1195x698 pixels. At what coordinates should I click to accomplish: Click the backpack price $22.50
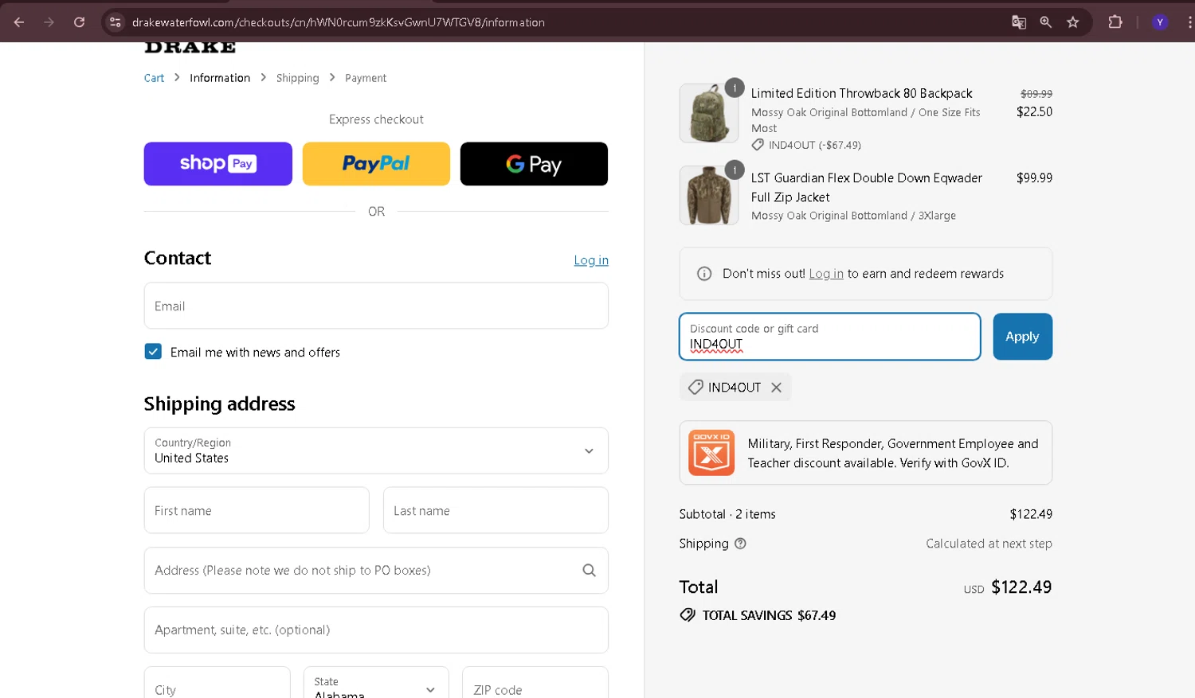tap(1034, 112)
